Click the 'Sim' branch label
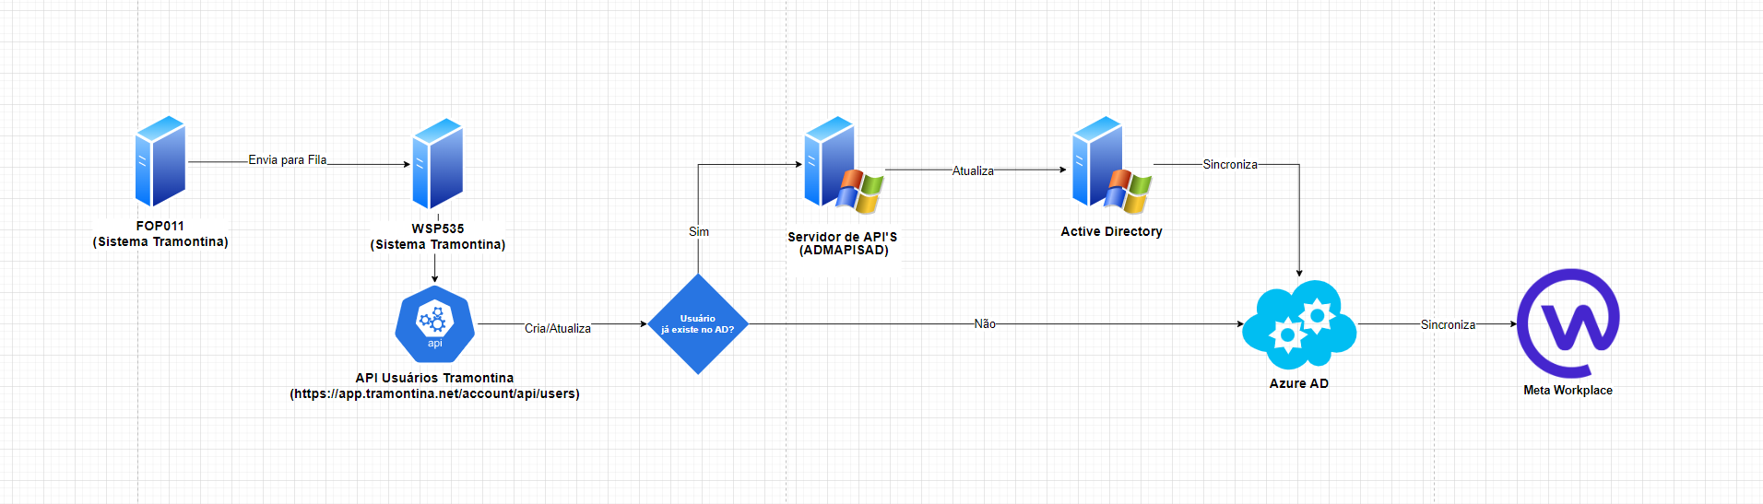Image resolution: width=1763 pixels, height=504 pixels. pos(699,232)
